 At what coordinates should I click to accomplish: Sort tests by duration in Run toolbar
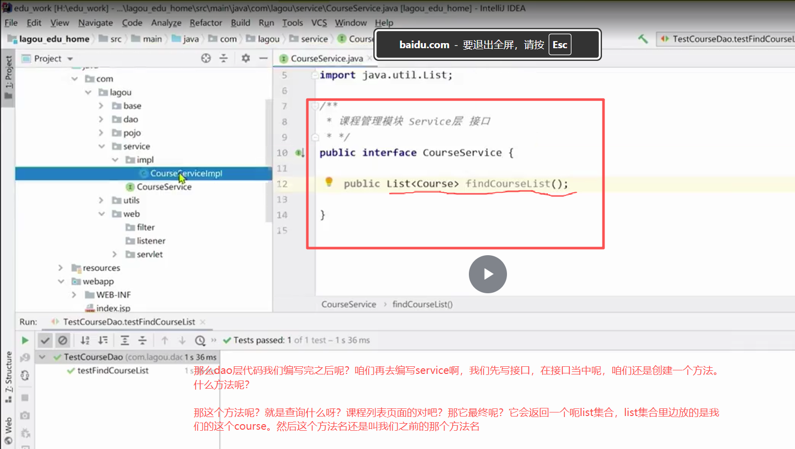(103, 340)
